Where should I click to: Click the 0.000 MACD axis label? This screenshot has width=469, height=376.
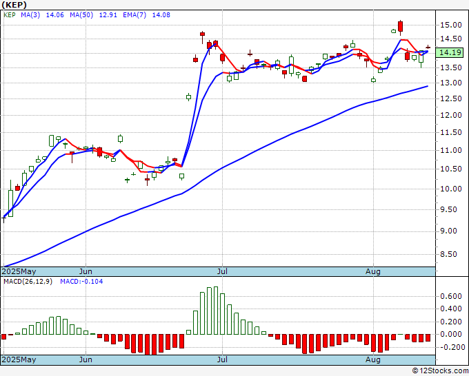pyautogui.click(x=451, y=334)
